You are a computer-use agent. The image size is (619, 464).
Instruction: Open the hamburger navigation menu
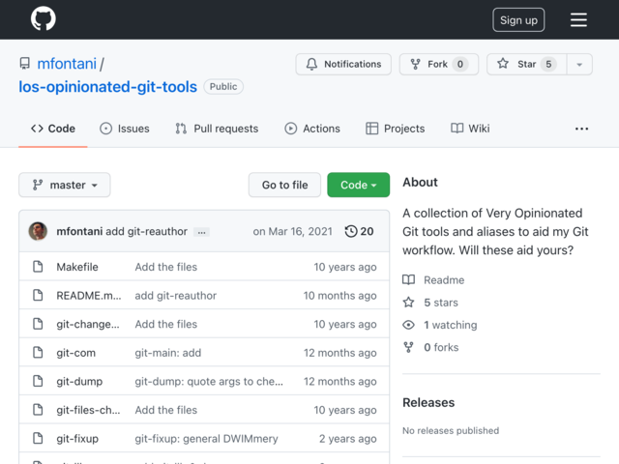pos(578,19)
